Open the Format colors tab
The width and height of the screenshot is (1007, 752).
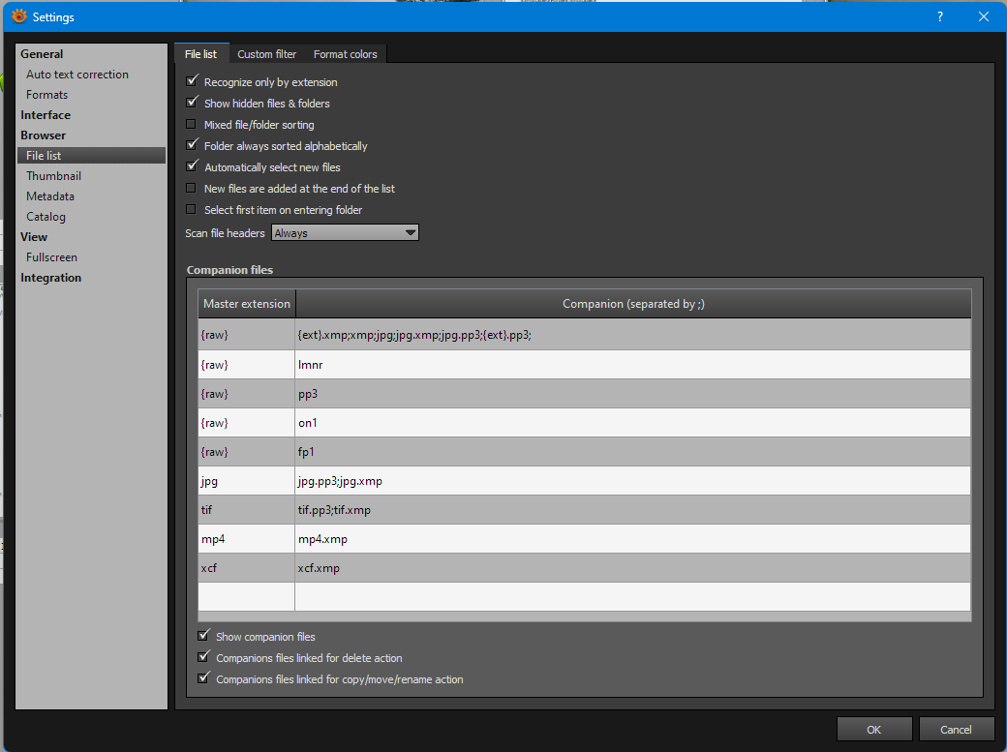(345, 54)
